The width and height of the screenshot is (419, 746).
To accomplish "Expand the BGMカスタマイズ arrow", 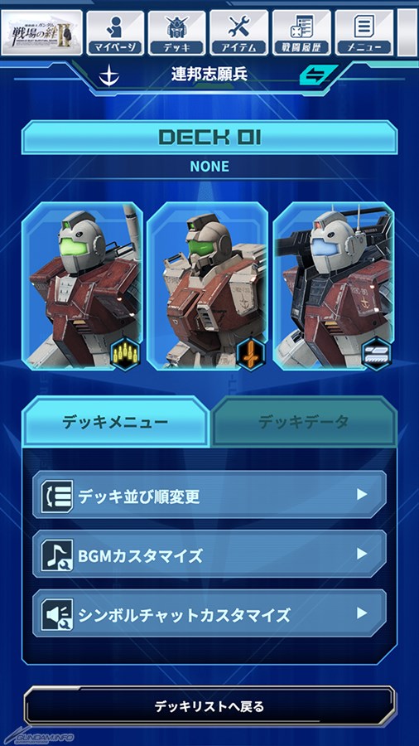I will pos(362,554).
